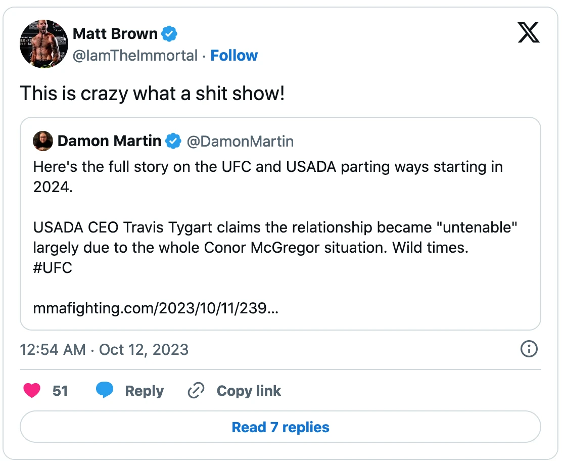Open the tweet info circle icon
This screenshot has height=464, width=565.
tap(529, 349)
